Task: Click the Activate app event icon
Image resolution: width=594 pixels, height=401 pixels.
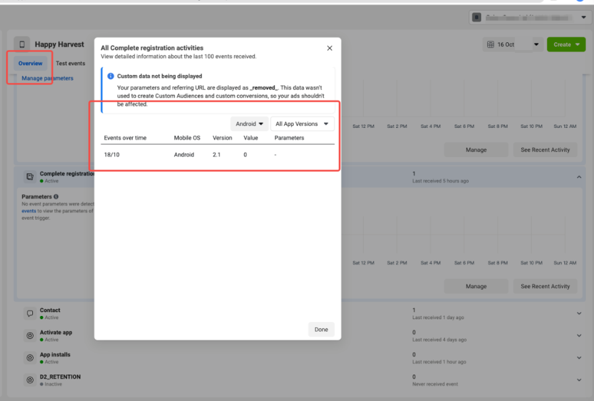Action: 30,336
